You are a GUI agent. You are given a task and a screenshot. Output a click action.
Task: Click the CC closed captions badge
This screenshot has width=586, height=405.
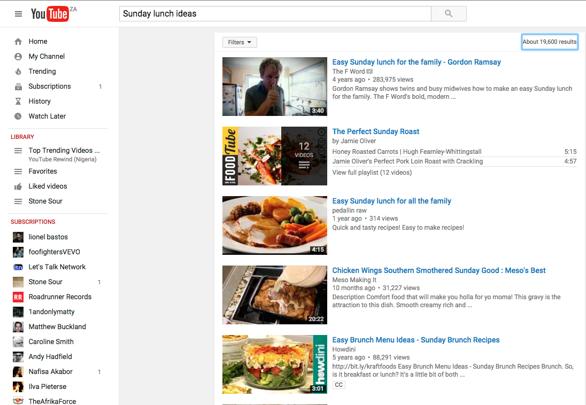click(x=338, y=385)
